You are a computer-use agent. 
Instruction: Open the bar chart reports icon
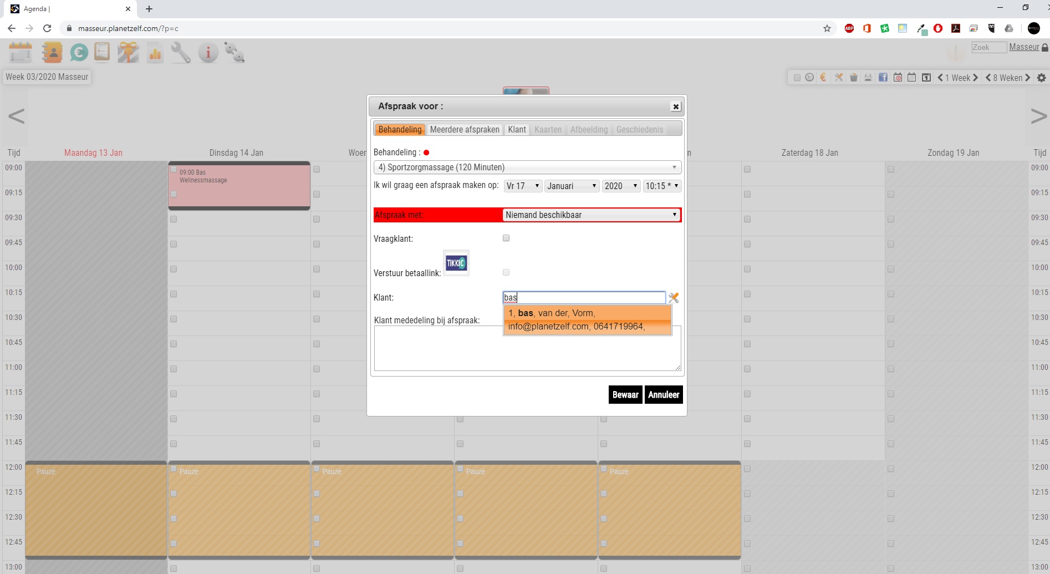point(155,53)
